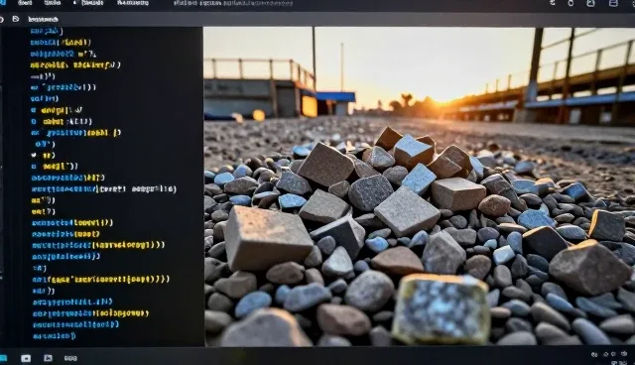The image size is (635, 365).
Task: Open the third menu beside the small dot
Action: pos(92,3)
